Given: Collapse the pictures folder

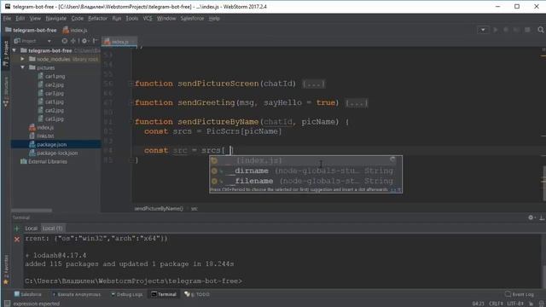Looking at the screenshot, I should click(23, 67).
